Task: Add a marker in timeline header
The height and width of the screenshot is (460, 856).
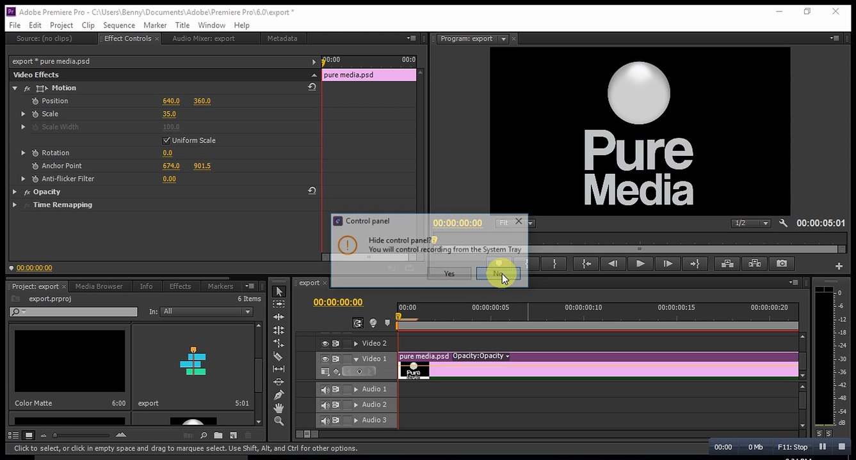Action: pos(387,323)
